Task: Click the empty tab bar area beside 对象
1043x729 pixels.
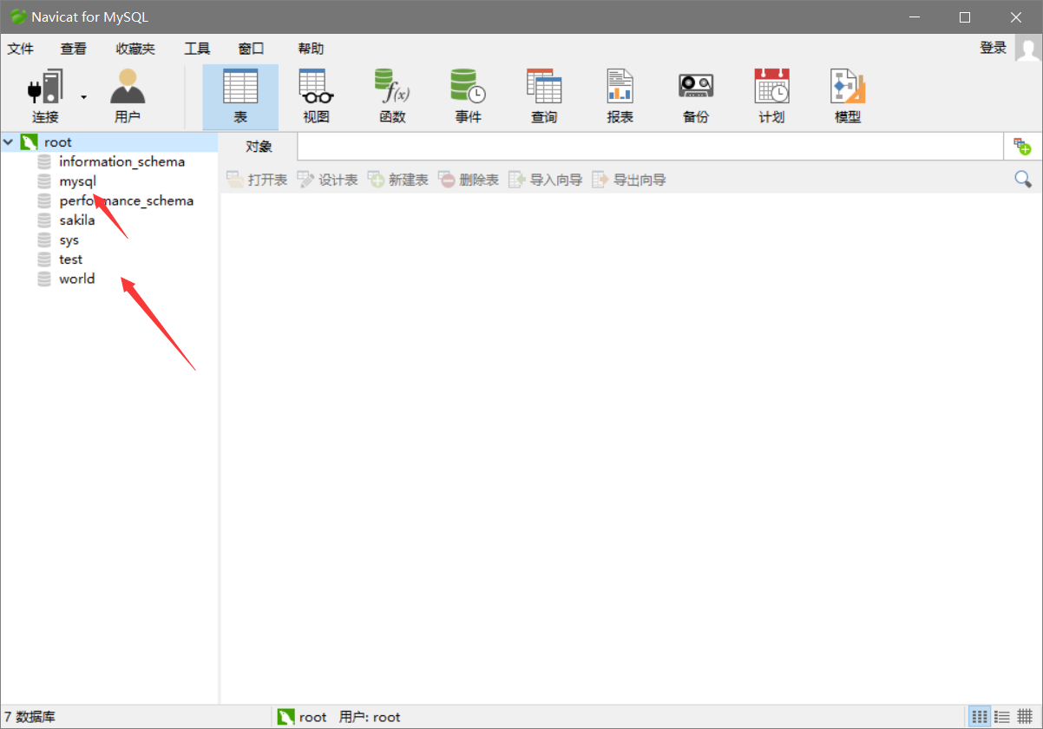Action: (650, 147)
